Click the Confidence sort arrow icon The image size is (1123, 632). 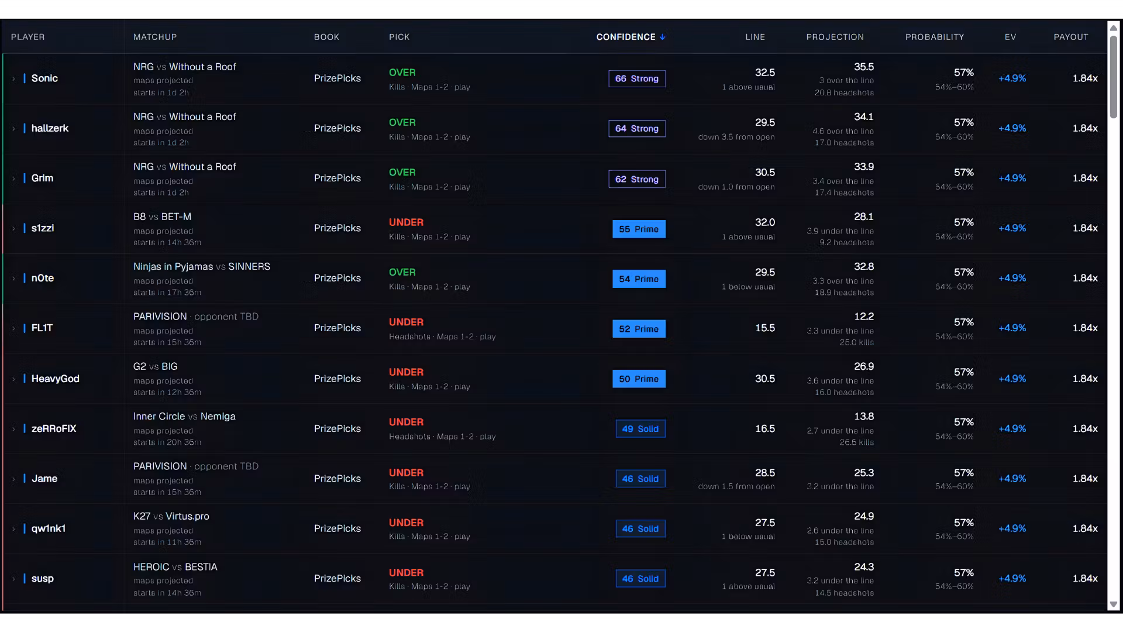(663, 37)
